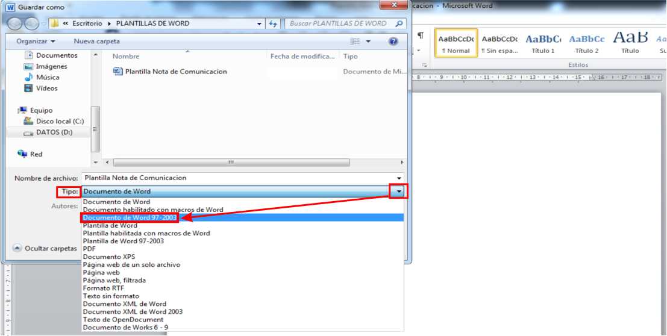Sort by Fecha de modificación column header

click(302, 56)
